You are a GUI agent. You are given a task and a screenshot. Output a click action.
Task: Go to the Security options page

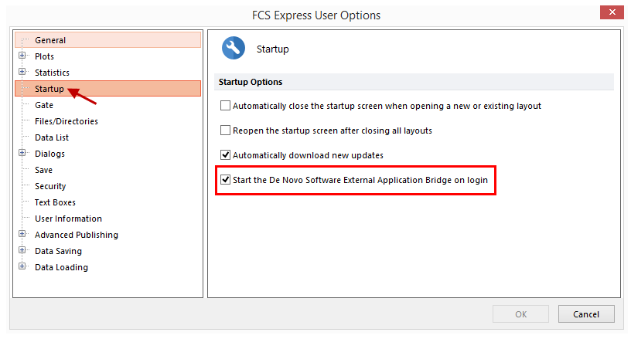click(x=50, y=186)
